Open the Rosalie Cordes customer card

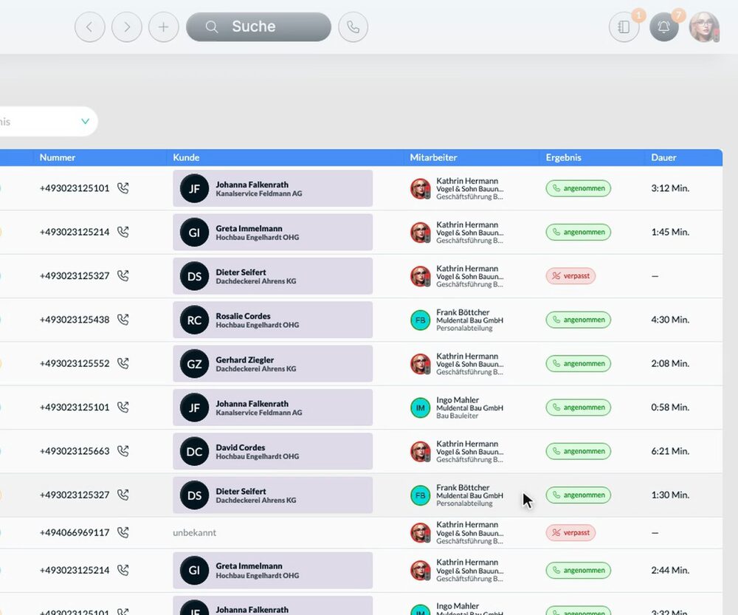(272, 320)
